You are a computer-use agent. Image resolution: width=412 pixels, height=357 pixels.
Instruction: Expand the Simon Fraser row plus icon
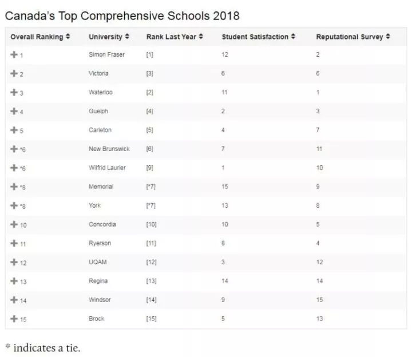point(14,54)
